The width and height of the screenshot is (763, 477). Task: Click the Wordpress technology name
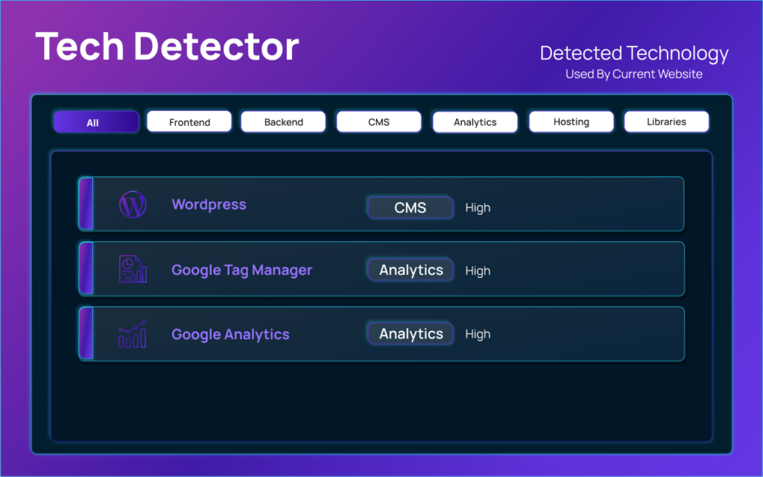[209, 204]
